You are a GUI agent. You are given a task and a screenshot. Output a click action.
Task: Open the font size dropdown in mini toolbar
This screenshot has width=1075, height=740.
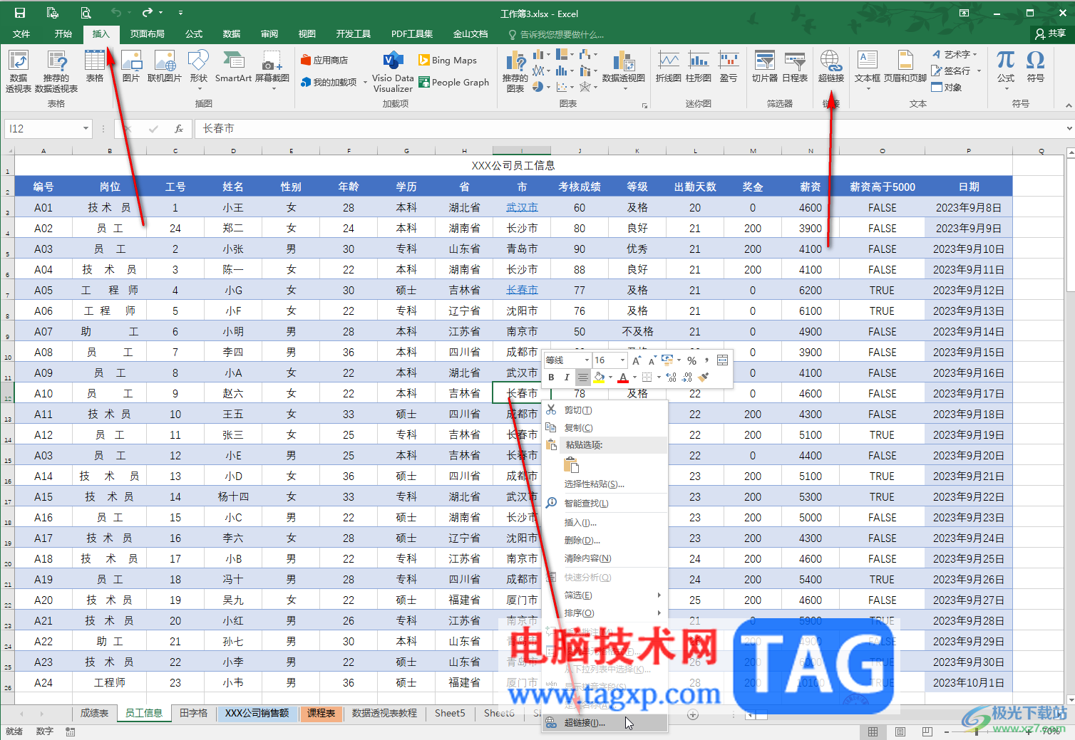623,360
